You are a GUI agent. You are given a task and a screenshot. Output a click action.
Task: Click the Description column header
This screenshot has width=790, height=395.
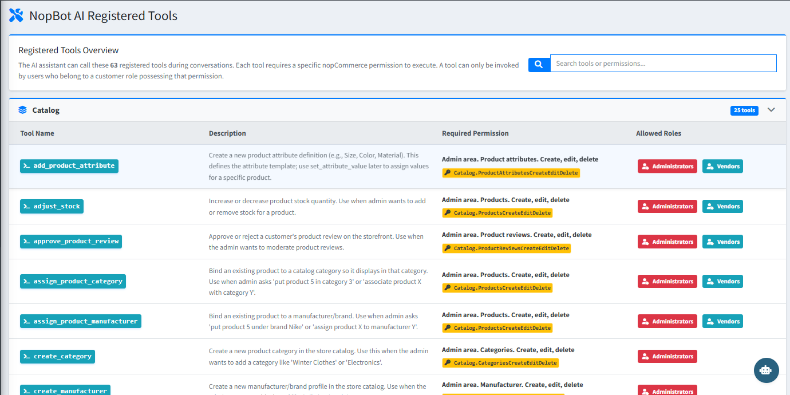pos(227,133)
